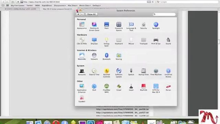Open the Trackpad preference pane

[144, 41]
